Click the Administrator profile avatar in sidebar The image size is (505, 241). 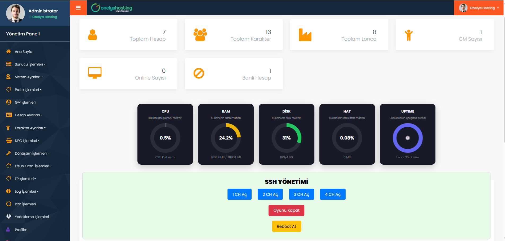pos(15,13)
